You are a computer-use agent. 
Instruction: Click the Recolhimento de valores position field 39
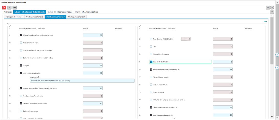pyautogui.click(x=223, y=69)
